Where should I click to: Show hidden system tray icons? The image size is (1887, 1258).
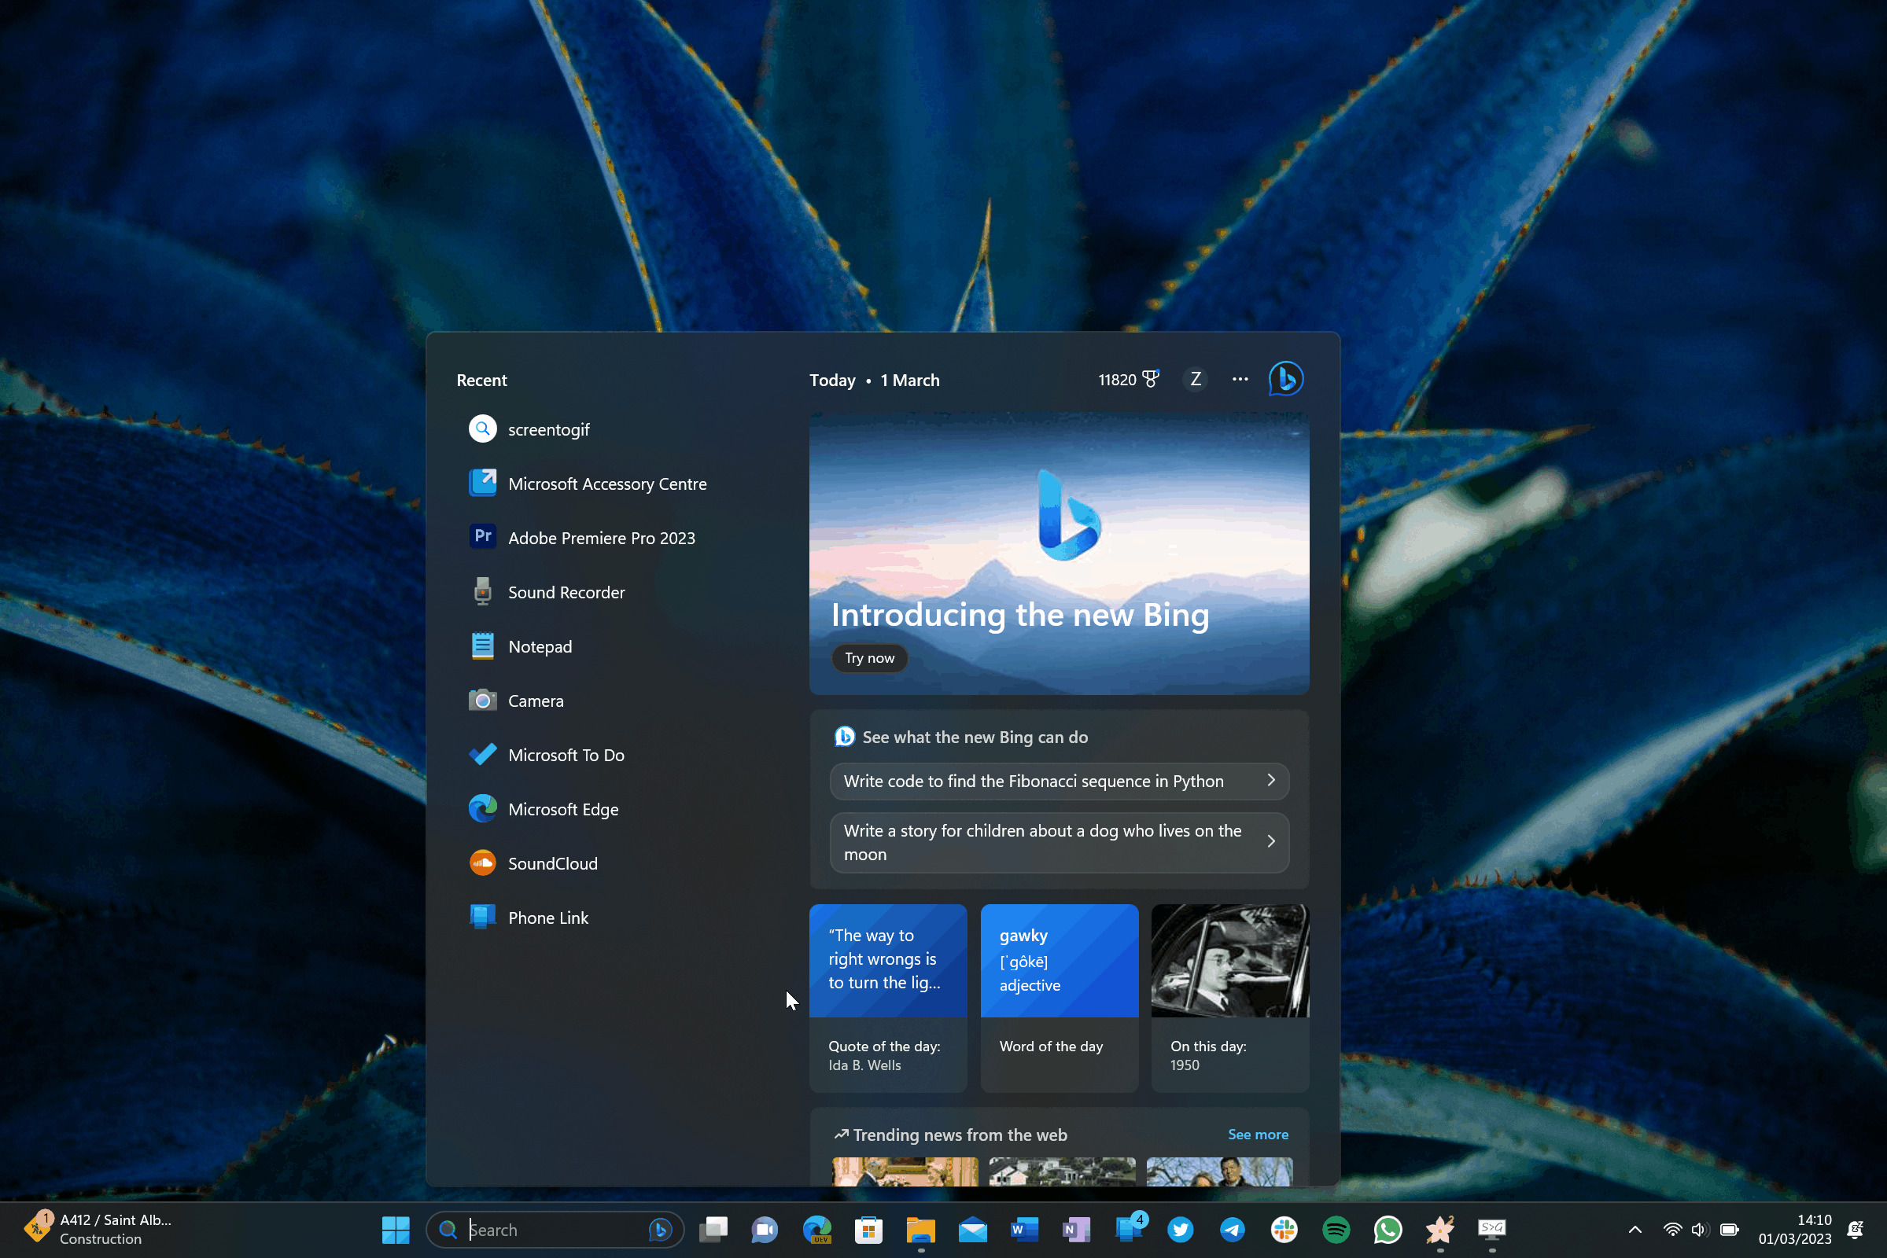point(1635,1229)
